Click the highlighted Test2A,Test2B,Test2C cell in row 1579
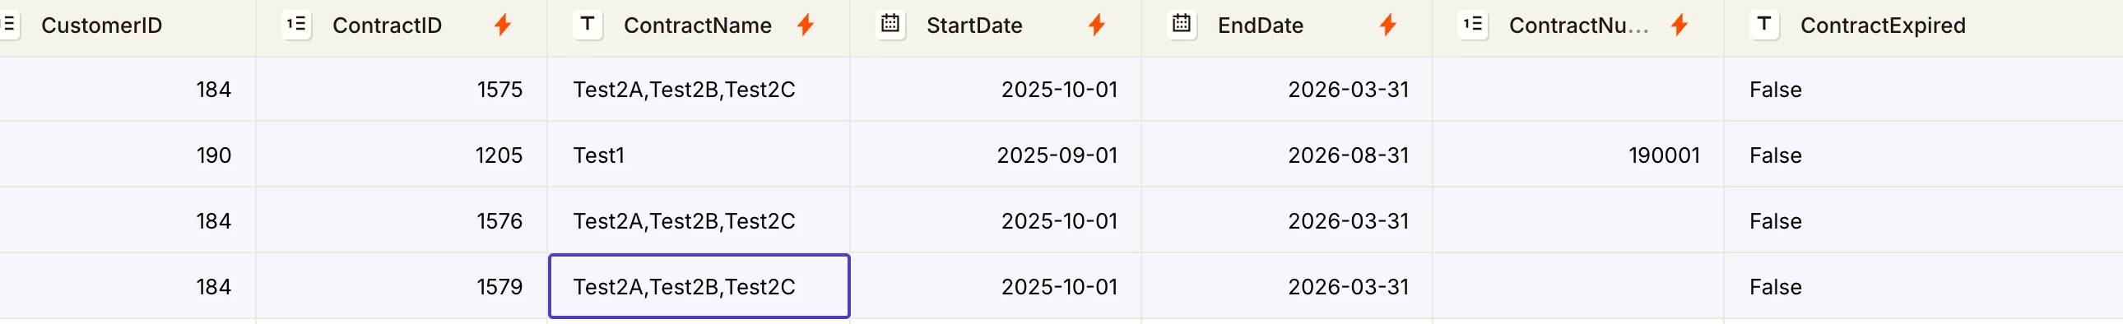 pos(699,286)
